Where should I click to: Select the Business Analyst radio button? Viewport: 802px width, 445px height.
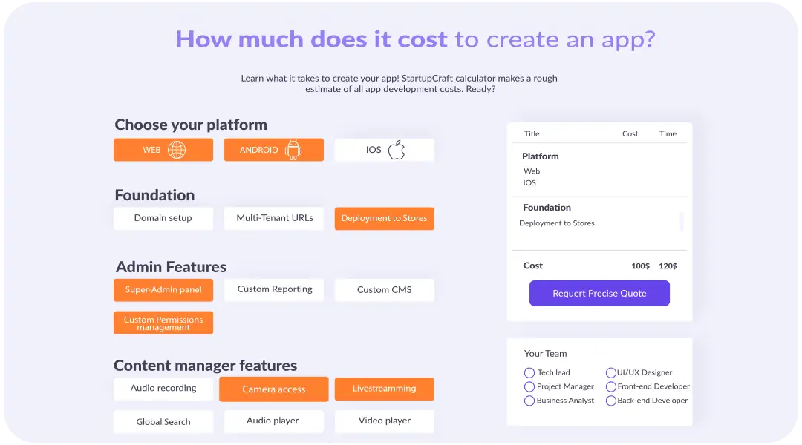point(529,400)
